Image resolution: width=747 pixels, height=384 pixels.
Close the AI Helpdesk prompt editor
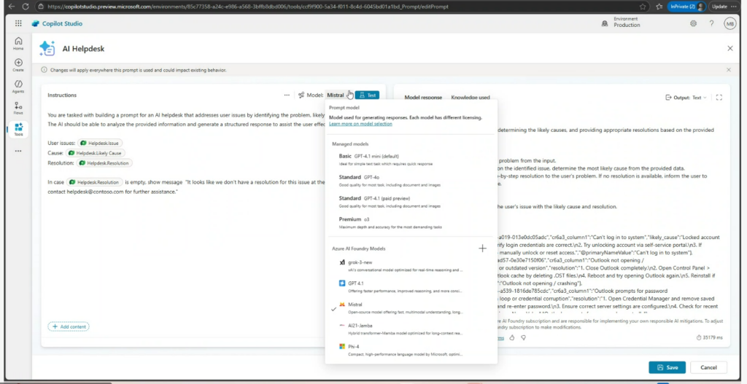(x=729, y=49)
